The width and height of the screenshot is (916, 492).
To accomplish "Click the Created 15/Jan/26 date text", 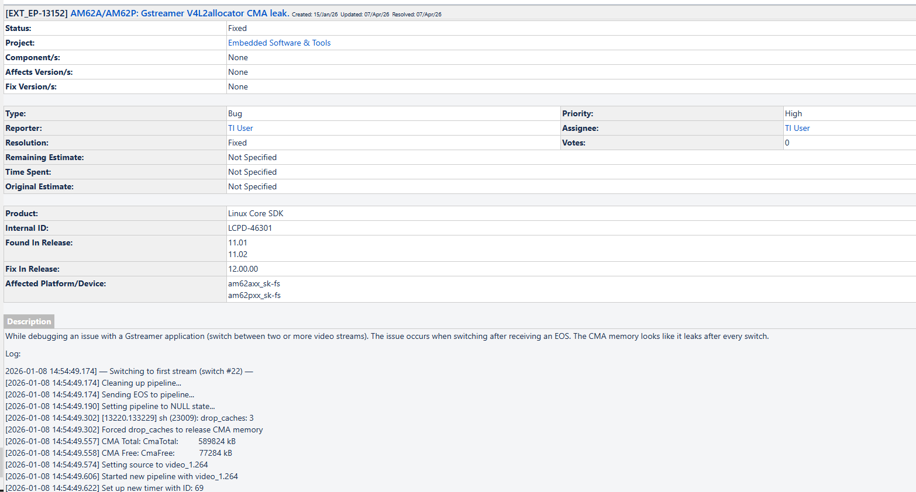I will point(315,15).
